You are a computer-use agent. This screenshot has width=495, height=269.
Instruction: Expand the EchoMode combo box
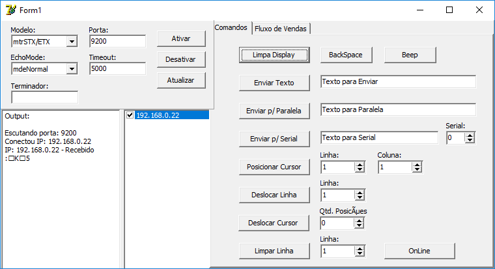pos(72,69)
